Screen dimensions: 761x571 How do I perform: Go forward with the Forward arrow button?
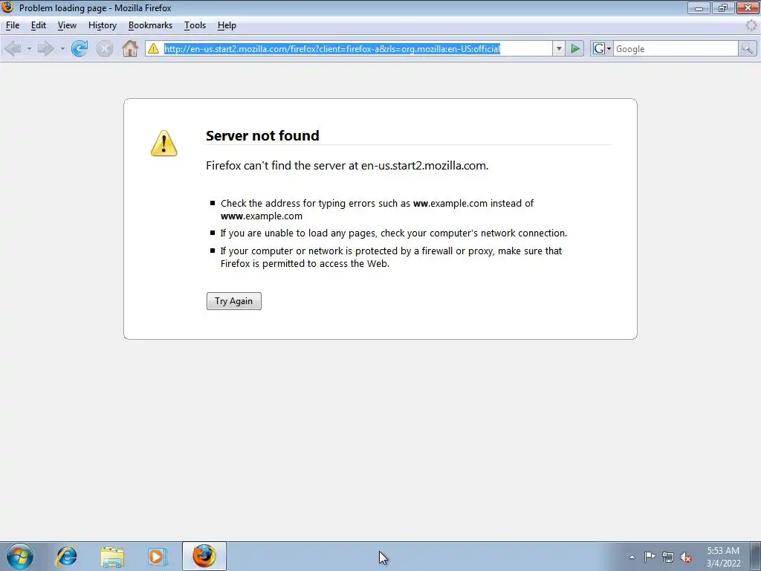tap(45, 48)
